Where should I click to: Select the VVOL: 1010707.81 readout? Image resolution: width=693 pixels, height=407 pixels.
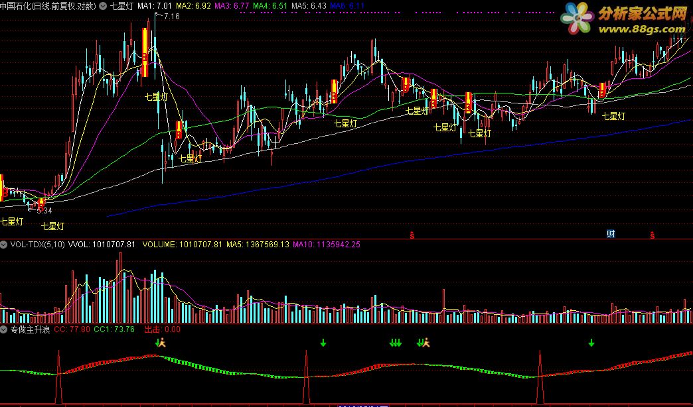pos(102,244)
